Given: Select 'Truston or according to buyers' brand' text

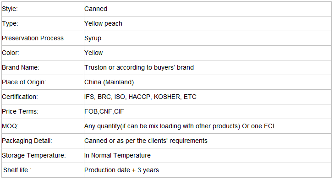Looking at the screenshot, I should click(139, 67).
